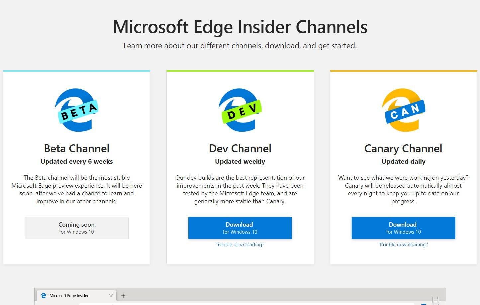Click the Microsoft Edge Insider Channels heading
This screenshot has height=305, width=480.
click(x=240, y=27)
